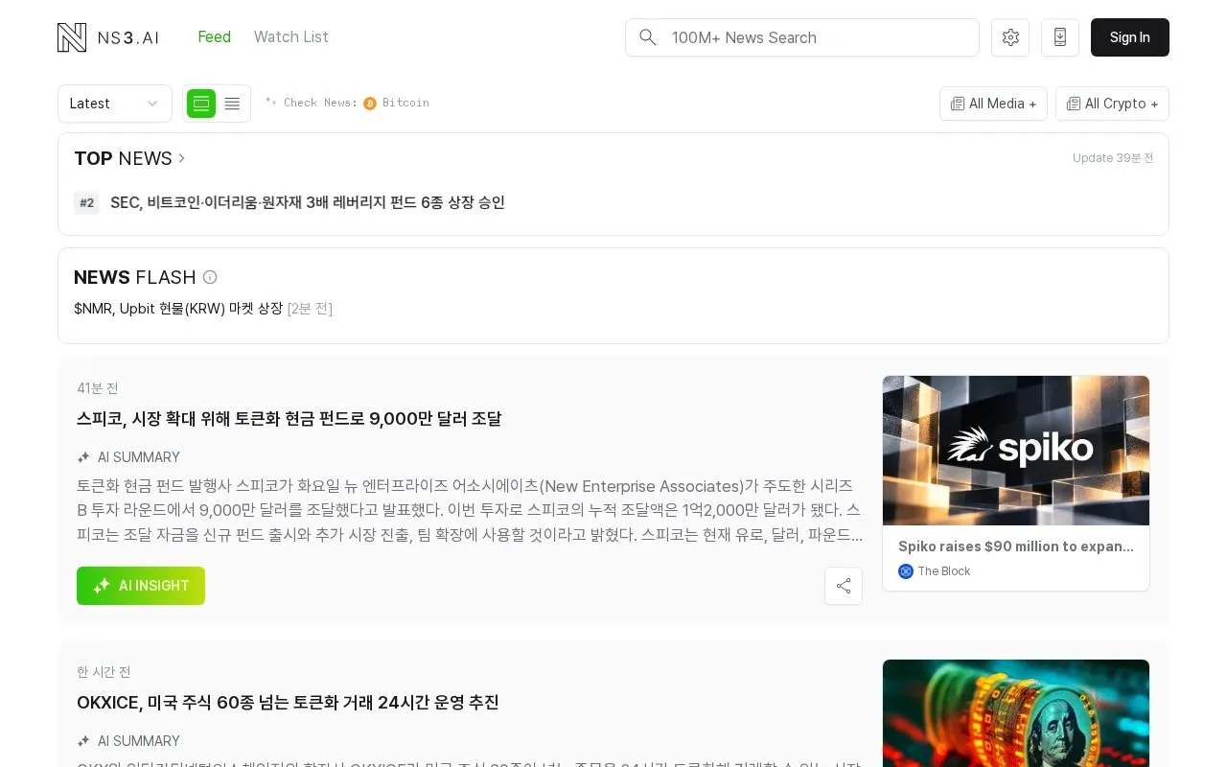This screenshot has width=1227, height=767.
Task: Open the Spiko $90M funding headline
Action: pyautogui.click(x=289, y=419)
